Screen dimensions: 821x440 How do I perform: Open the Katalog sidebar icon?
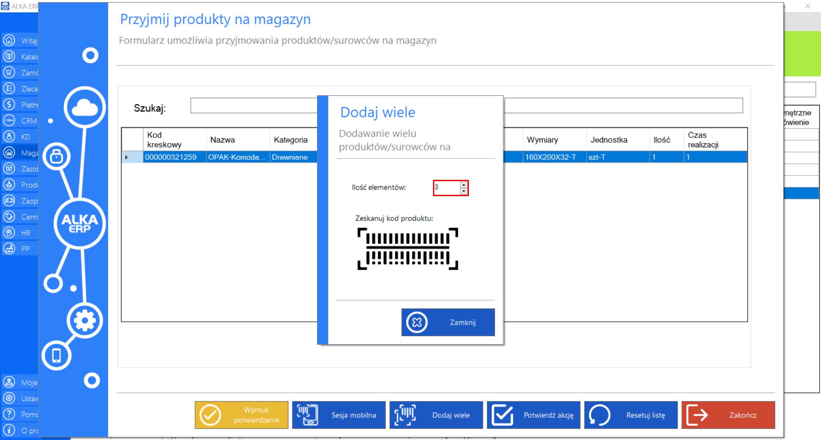tap(9, 56)
